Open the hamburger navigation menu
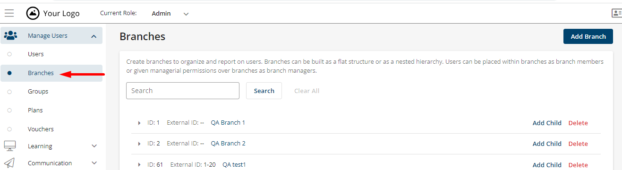The width and height of the screenshot is (622, 170). (9, 13)
